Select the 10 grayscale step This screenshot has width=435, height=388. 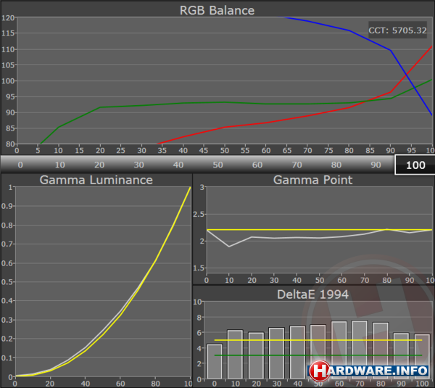tap(59, 165)
